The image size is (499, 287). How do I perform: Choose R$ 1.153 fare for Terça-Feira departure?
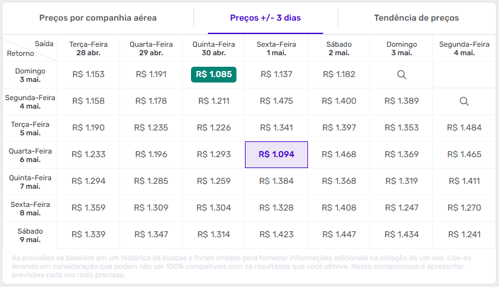(89, 75)
